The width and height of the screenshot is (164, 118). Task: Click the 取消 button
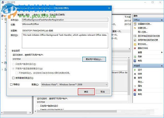tap(103, 92)
